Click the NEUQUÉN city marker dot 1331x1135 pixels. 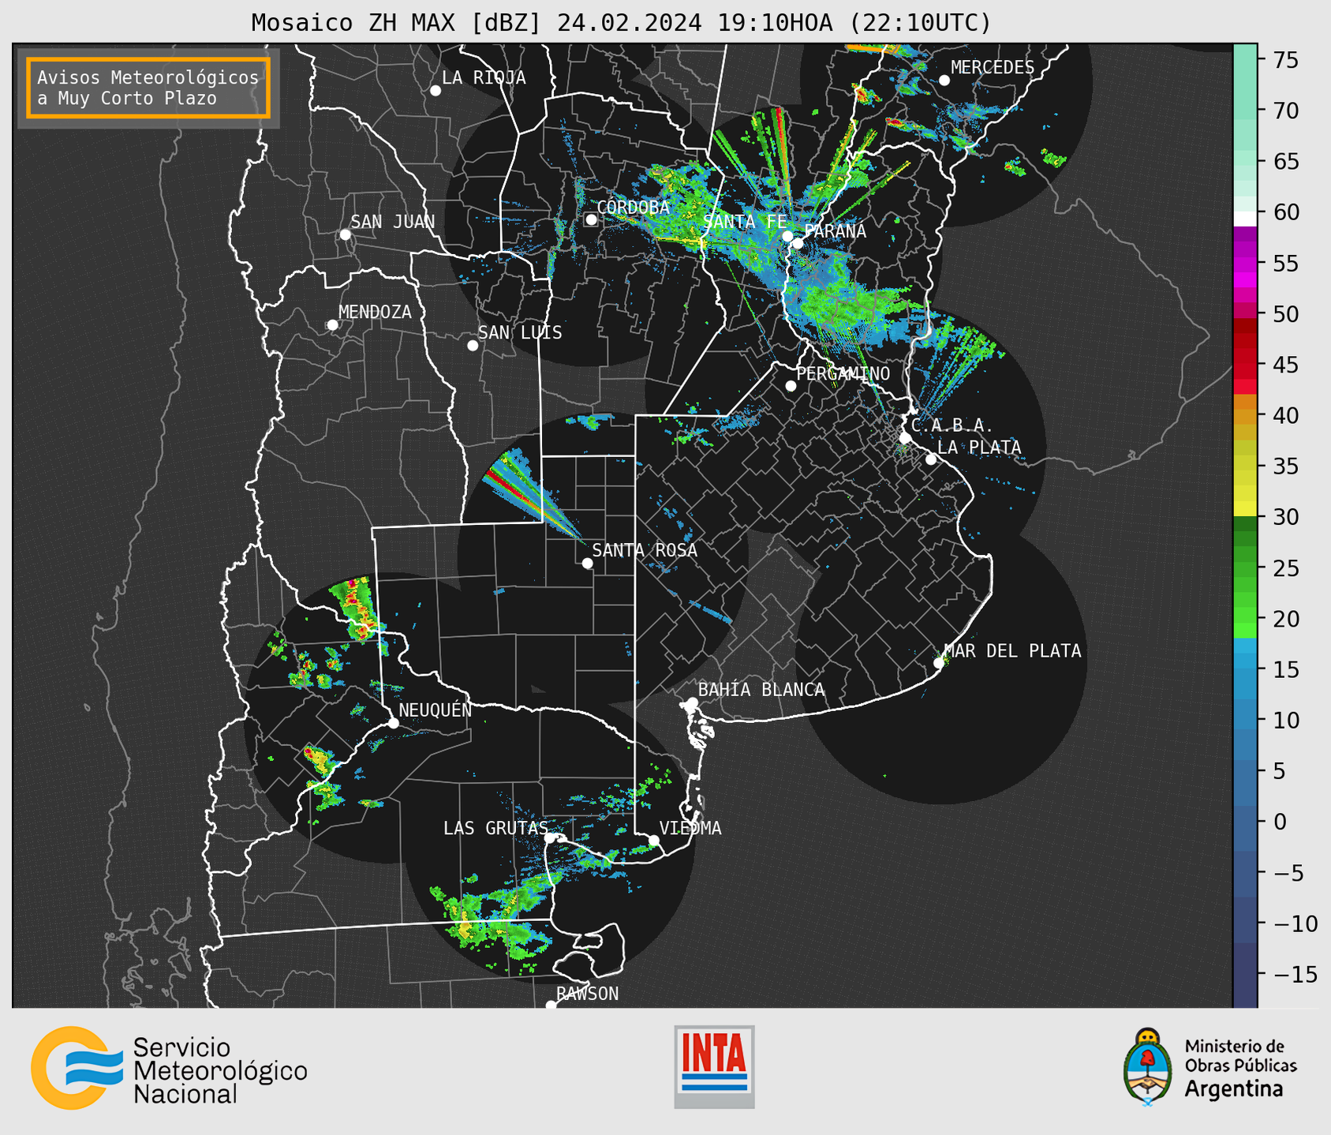pyautogui.click(x=394, y=723)
